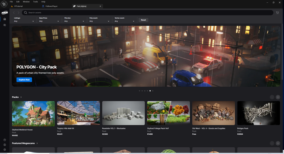The height and width of the screenshot is (154, 284).
Task: Expand Featured Megascans section chevron
Action: pyautogui.click(x=37, y=143)
